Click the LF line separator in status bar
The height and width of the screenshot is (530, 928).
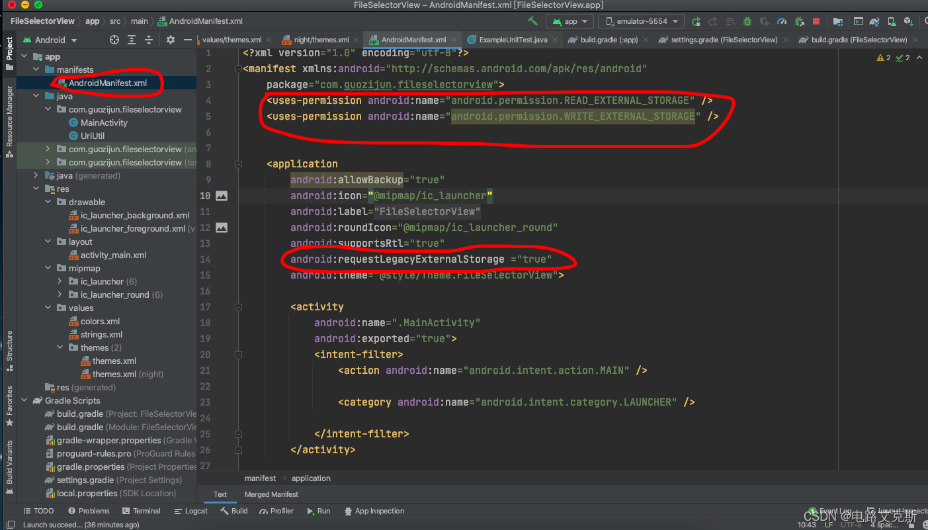pos(829,525)
